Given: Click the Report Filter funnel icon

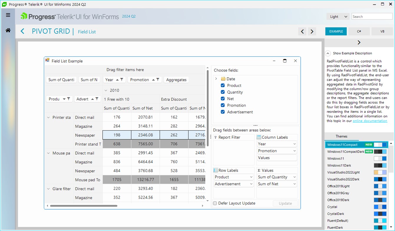Looking at the screenshot, I should point(215,137).
